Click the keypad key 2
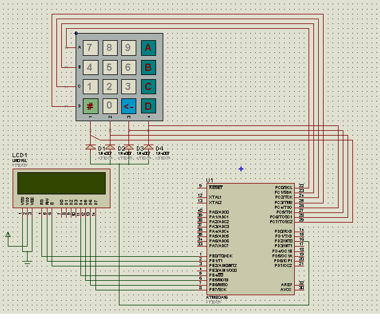The width and height of the screenshot is (380, 324). point(110,86)
